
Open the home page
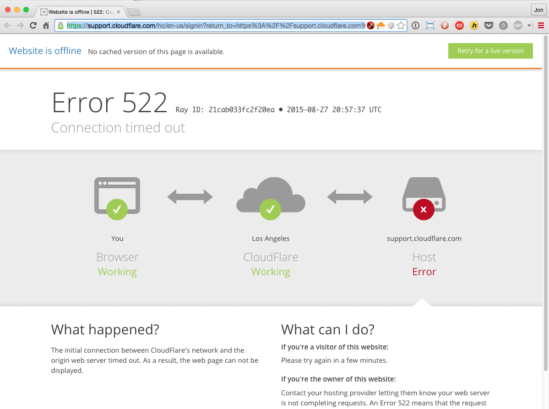pyautogui.click(x=46, y=26)
